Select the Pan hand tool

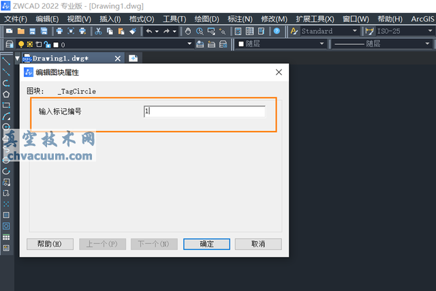coord(189,31)
